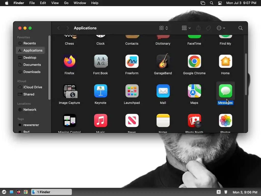Image resolution: width=261 pixels, height=196 pixels.
Task: Open the View menu
Action: click(55, 3)
